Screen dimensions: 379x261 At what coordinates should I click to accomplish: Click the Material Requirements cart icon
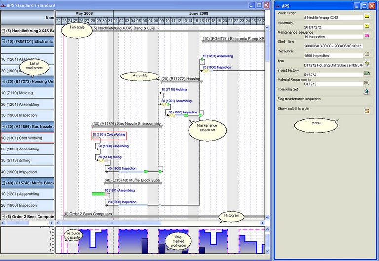point(367,82)
